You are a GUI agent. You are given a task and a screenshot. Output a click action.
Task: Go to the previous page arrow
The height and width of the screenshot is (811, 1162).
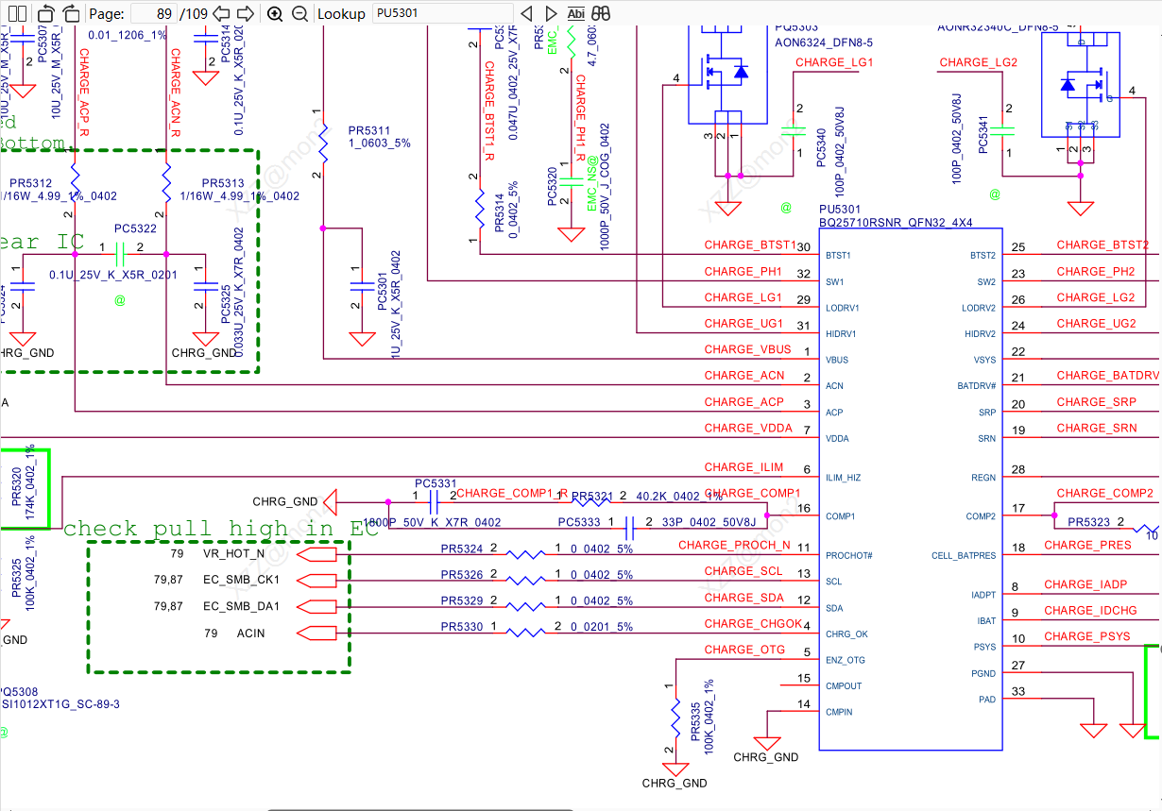221,13
